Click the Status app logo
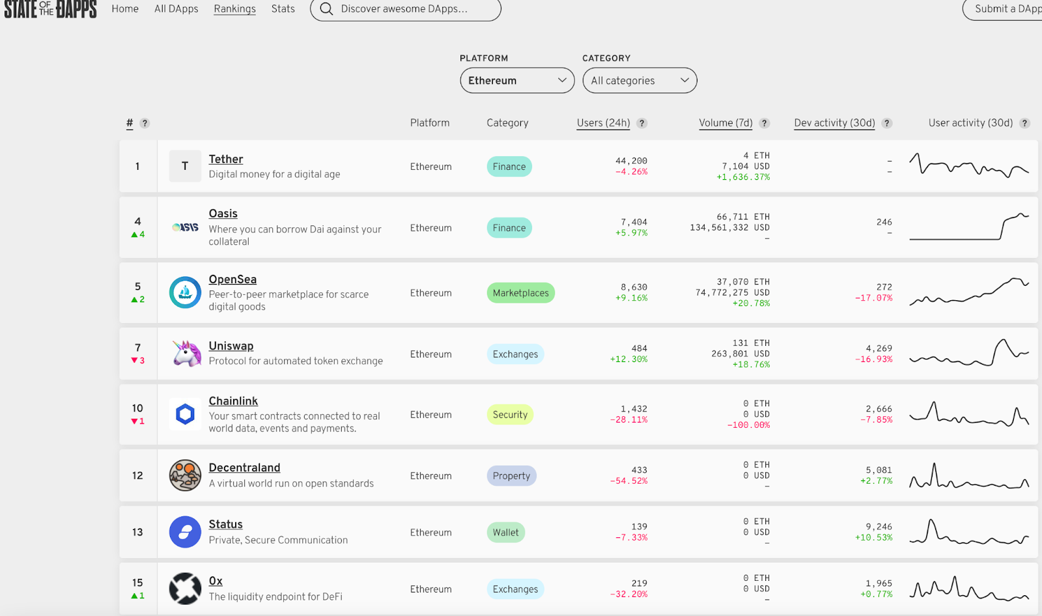Viewport: 1042px width, 616px height. pos(185,532)
